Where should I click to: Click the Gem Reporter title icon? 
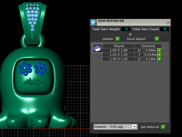[93, 22]
